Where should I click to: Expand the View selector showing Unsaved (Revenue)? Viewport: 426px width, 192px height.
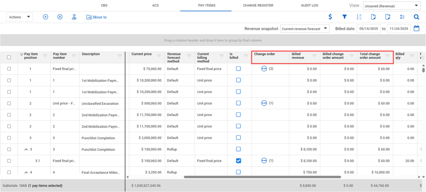391,6
